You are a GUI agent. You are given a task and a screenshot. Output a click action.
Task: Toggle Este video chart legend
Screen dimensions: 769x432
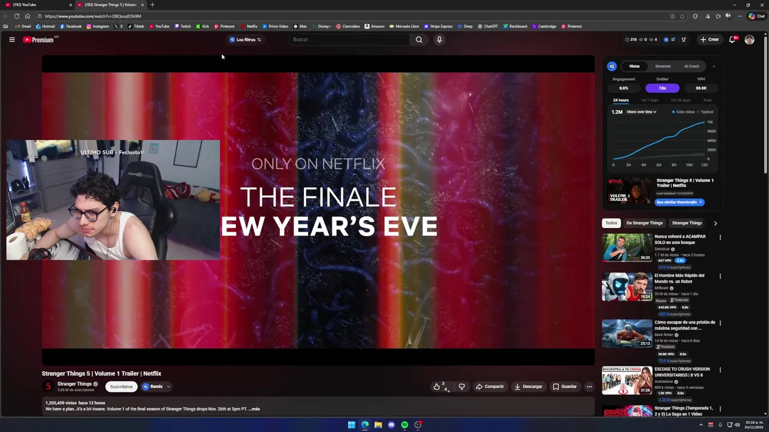[683, 112]
